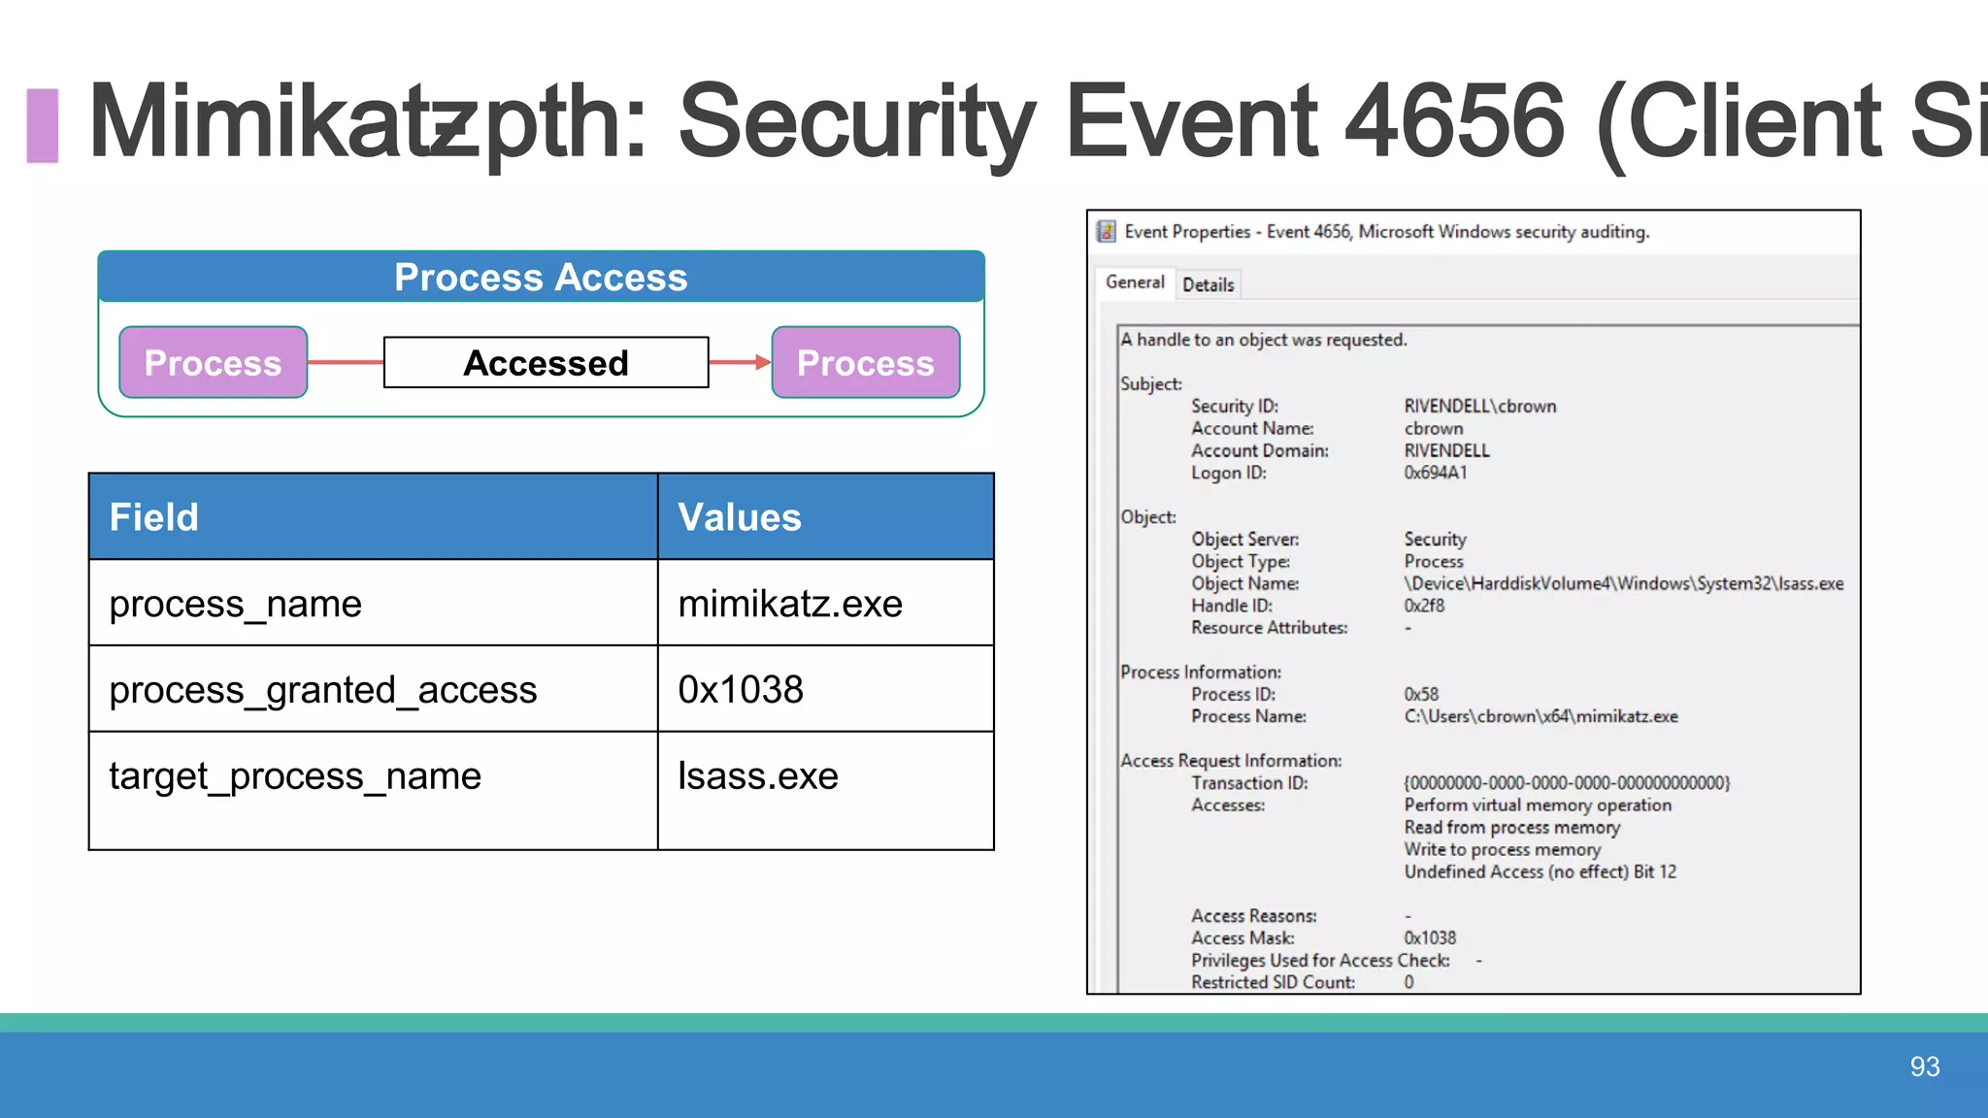Screen dimensions: 1988x1118
Task: Click the mimikatz.exe value cell
Action: (x=826, y=603)
